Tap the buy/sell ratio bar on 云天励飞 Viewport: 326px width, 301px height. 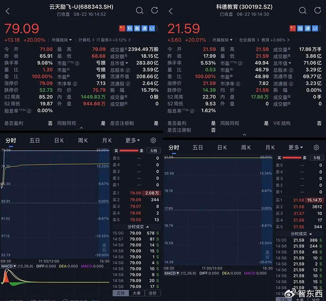click(129, 150)
